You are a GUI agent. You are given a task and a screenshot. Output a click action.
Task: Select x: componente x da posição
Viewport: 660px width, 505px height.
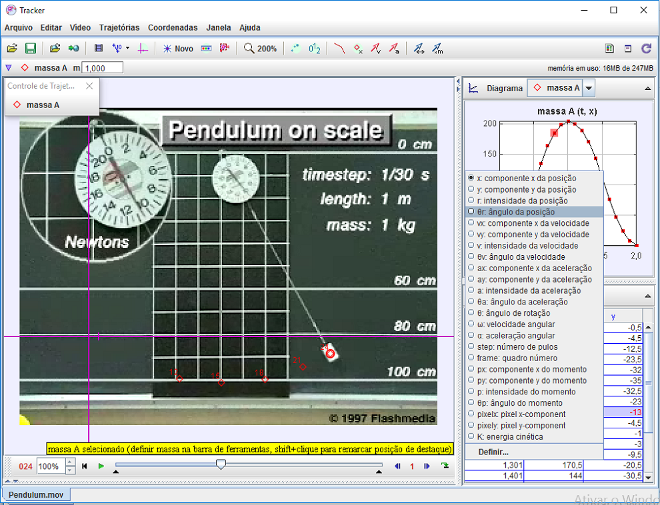pos(535,179)
